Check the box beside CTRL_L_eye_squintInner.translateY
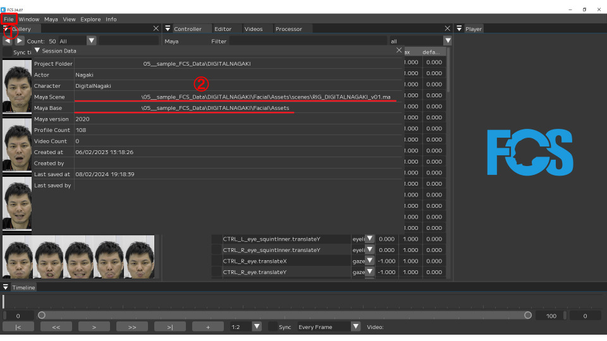 (x=216, y=239)
